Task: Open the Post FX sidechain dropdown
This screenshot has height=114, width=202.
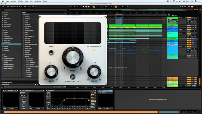Action: 24,96
